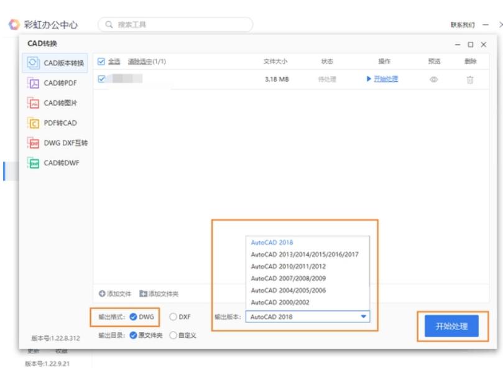Click 添加文件夹 button
The image size is (503, 372).
coord(159,294)
